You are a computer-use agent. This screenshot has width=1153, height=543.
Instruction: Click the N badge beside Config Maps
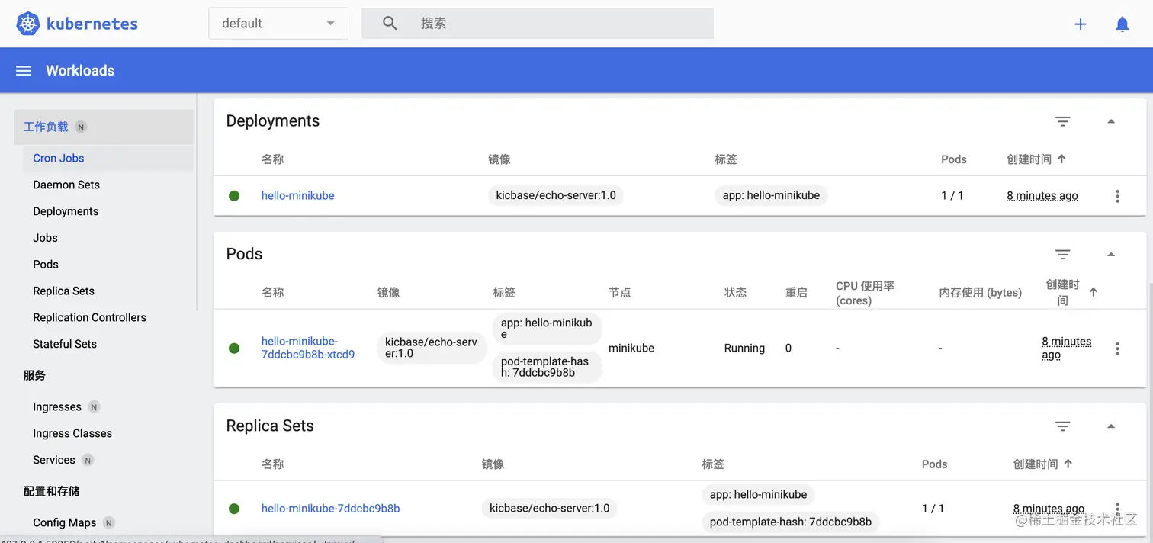(x=109, y=523)
